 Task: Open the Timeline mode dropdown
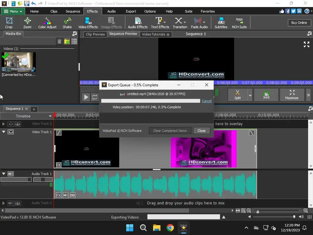point(50,116)
